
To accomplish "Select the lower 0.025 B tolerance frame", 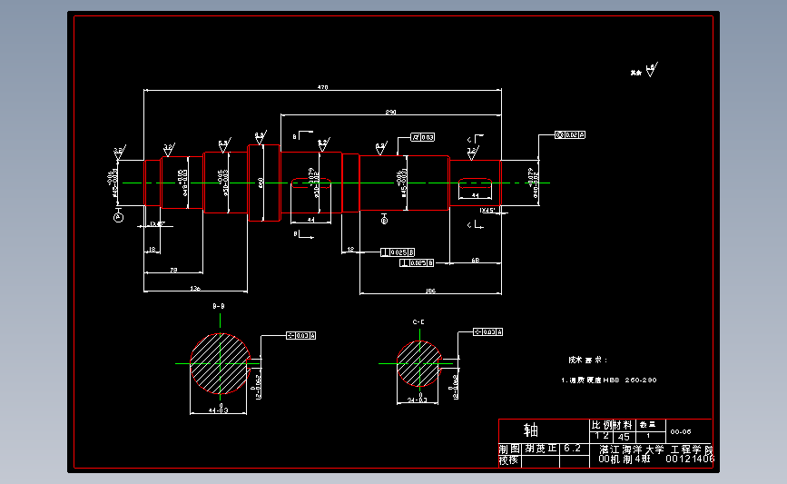I will pos(417,262).
